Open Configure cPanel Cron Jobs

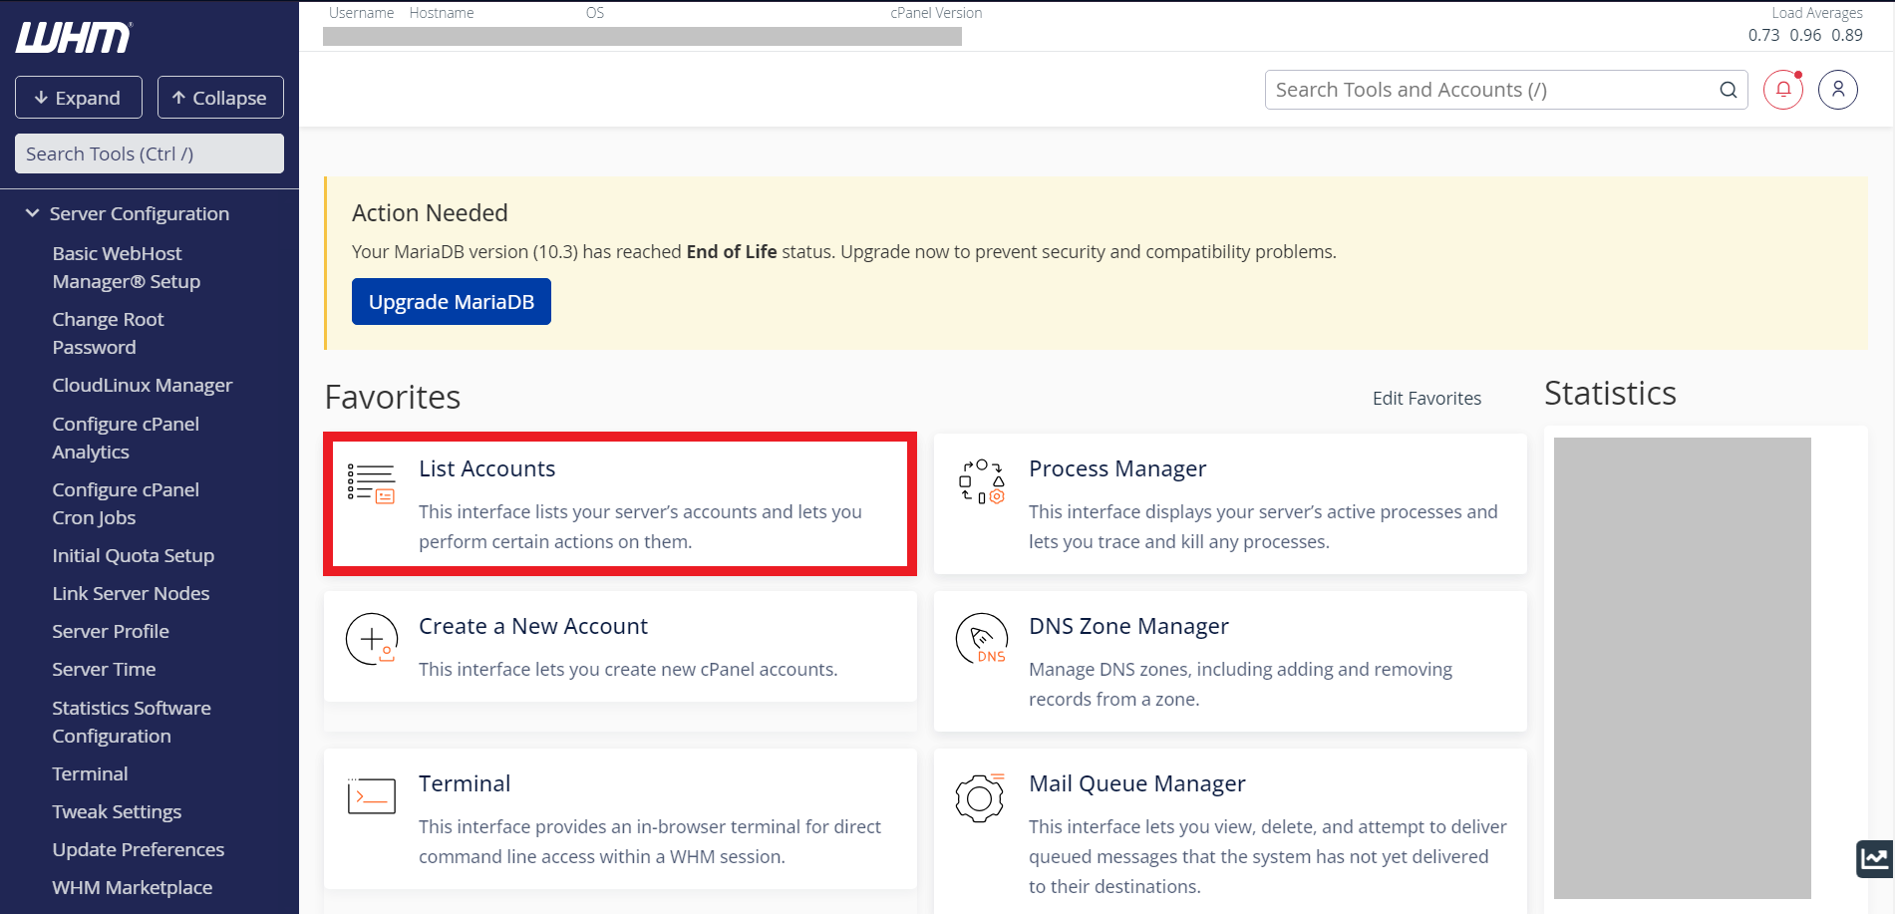coord(126,503)
